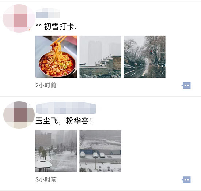Tap the blue fence behind parked cars image
201x191 pixels.
(x=100, y=152)
